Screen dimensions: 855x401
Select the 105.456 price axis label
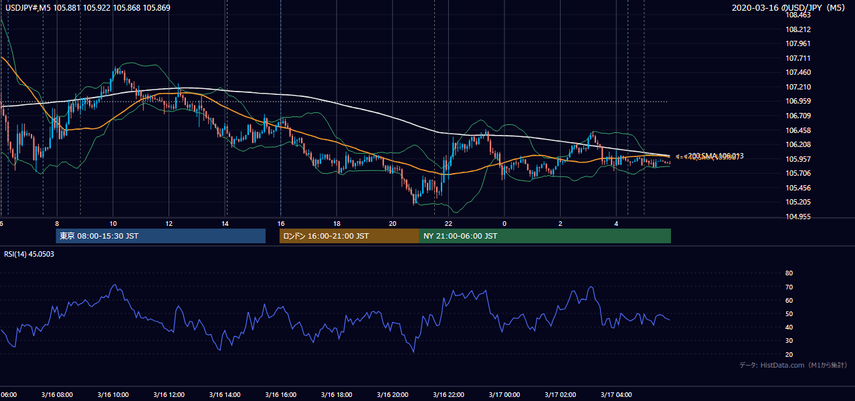(799, 188)
